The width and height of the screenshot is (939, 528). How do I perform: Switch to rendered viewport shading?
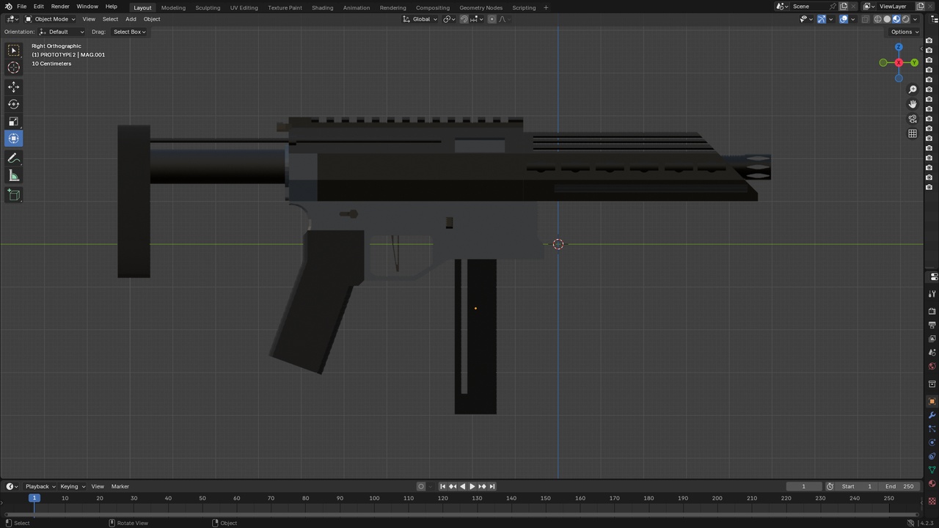pyautogui.click(x=905, y=19)
